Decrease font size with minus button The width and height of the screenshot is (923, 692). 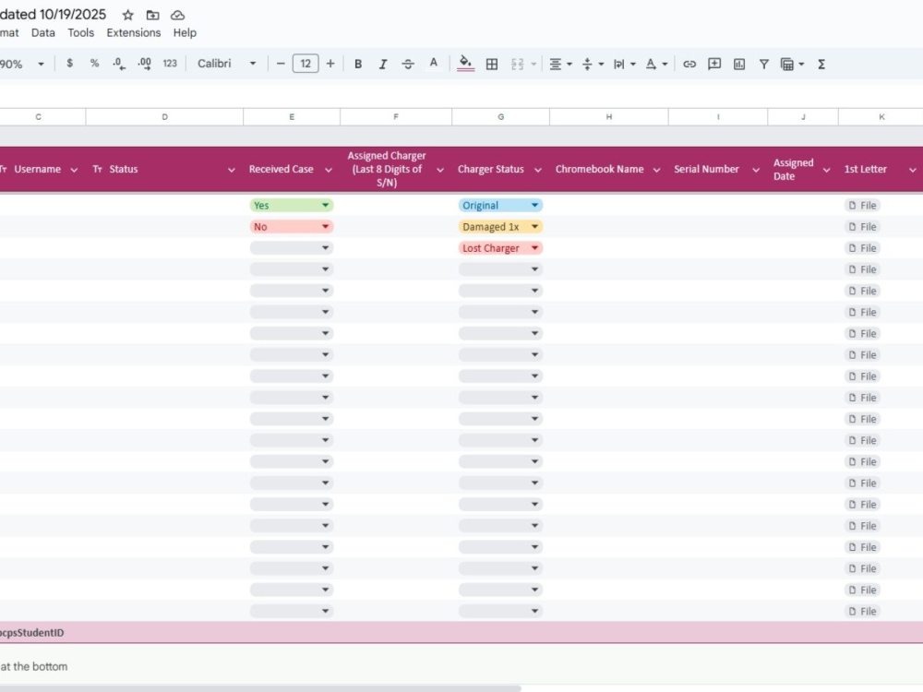281,64
